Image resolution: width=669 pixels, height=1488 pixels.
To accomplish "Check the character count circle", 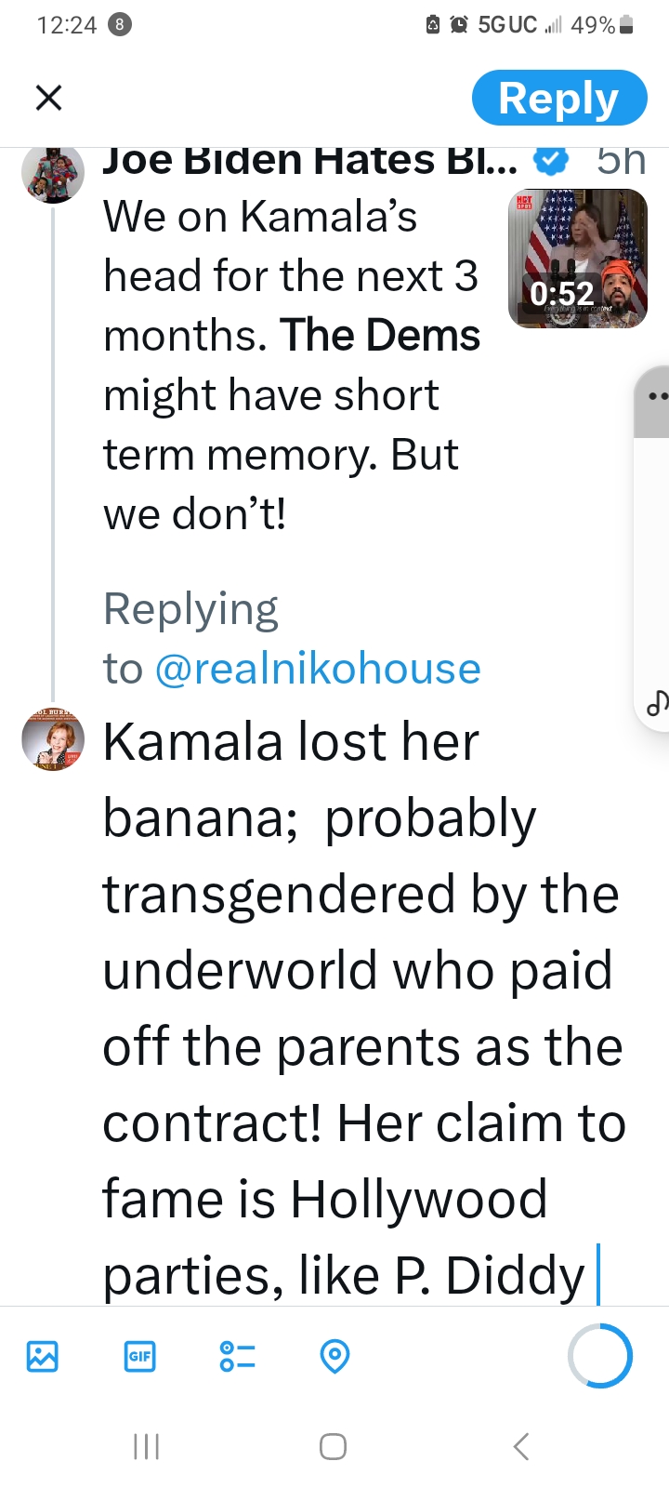I will [600, 1356].
